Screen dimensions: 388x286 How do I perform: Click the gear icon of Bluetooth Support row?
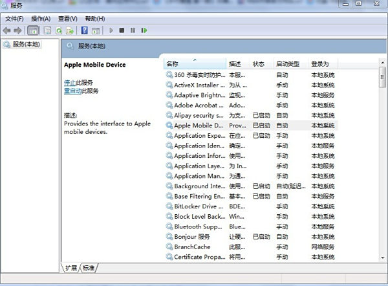pyautogui.click(x=169, y=226)
